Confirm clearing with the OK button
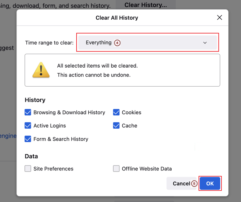This screenshot has height=202, width=241. coord(210,183)
